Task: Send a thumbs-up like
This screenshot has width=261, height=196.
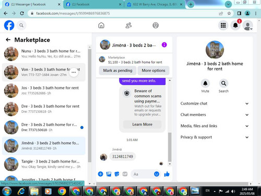Action: (167, 174)
